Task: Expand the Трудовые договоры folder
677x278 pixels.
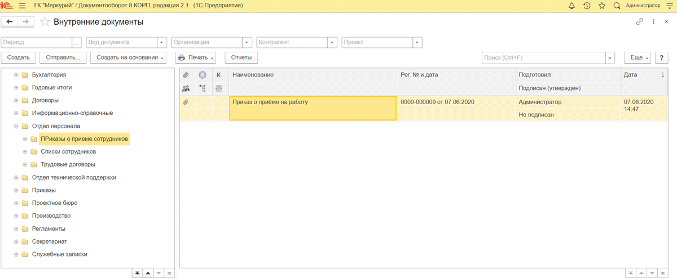Action: tap(25, 165)
